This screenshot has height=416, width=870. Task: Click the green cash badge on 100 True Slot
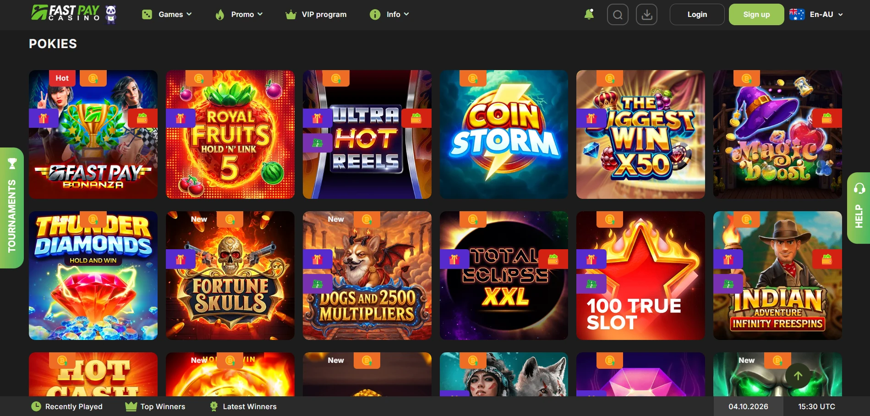pyautogui.click(x=591, y=284)
